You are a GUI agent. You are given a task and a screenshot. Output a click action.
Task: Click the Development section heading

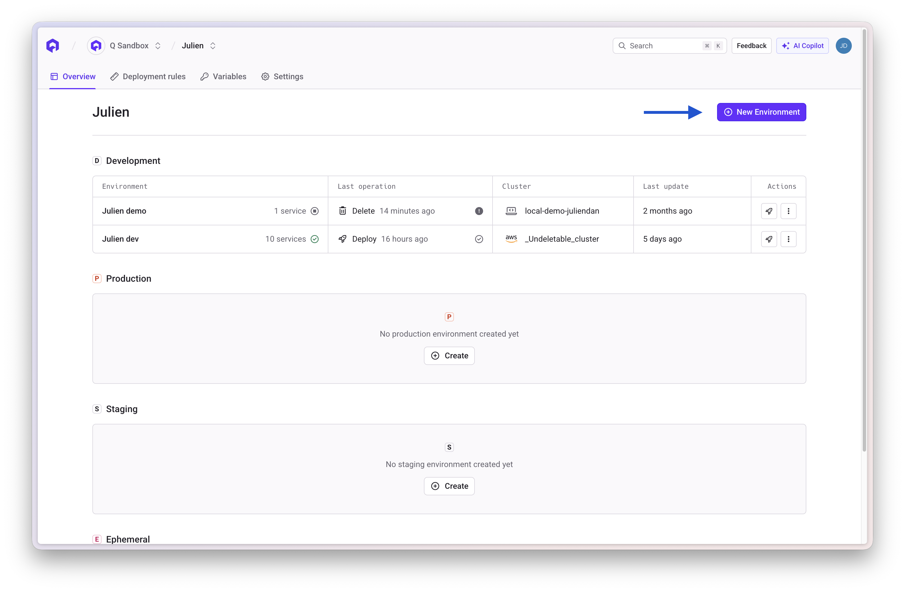(x=133, y=161)
